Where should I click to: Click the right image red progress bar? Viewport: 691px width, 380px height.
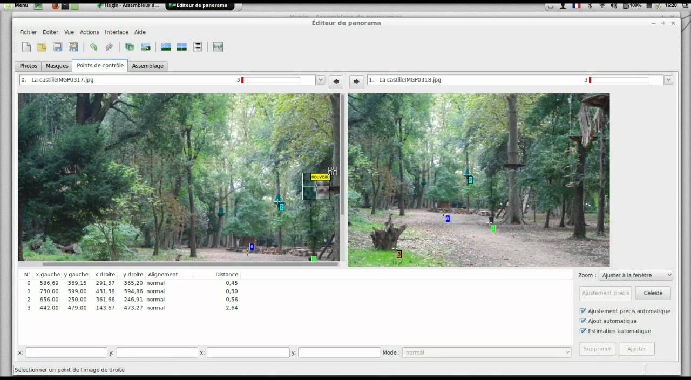point(619,80)
